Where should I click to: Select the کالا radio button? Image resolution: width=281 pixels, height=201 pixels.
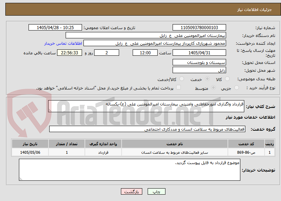click(227, 79)
